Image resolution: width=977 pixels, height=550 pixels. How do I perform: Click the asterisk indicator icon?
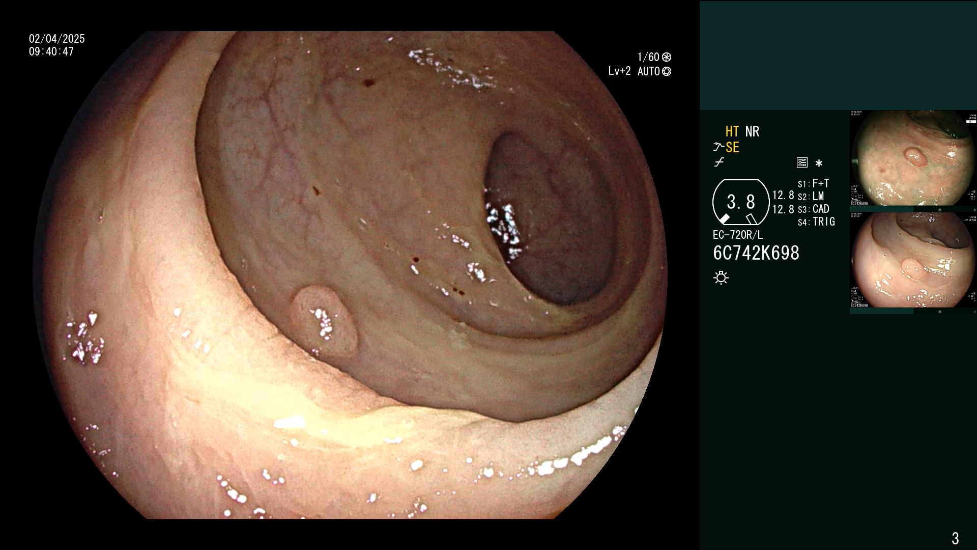coord(819,163)
